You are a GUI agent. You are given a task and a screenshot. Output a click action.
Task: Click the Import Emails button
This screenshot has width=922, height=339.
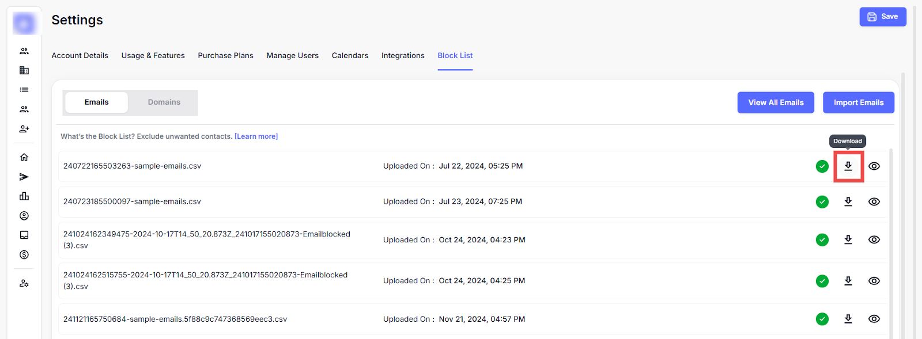858,102
